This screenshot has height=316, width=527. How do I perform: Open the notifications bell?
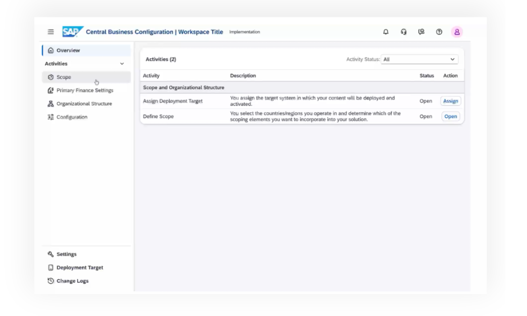click(386, 32)
